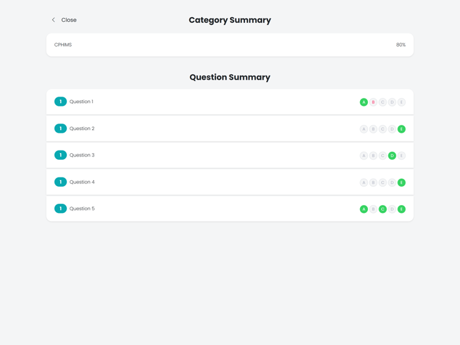Image resolution: width=460 pixels, height=345 pixels.
Task: Select answer D for Question 2
Action: pos(392,129)
